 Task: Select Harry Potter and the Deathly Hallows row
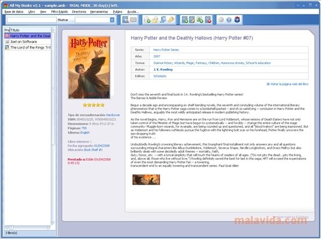click(x=28, y=36)
